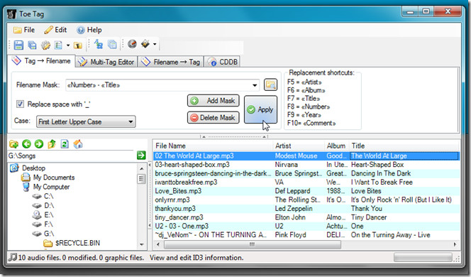
Task: Open the File menu
Action: 24,30
